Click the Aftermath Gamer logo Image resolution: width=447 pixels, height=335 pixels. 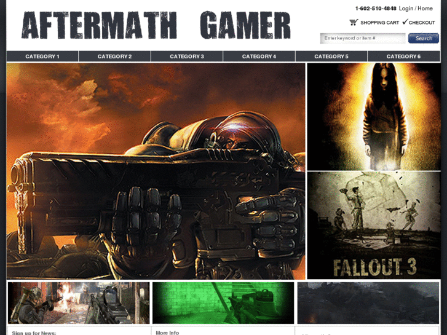click(x=156, y=25)
